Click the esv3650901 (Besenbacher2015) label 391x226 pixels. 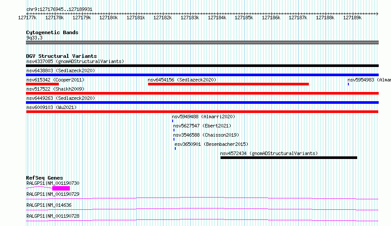211,144
